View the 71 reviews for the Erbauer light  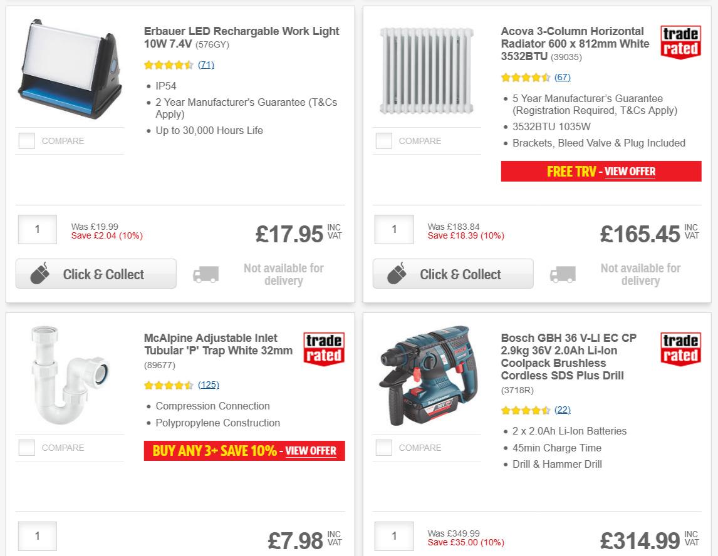[206, 64]
